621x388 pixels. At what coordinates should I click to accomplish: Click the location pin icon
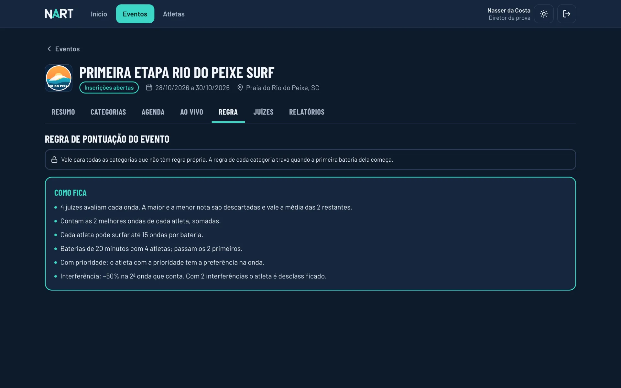[240, 88]
